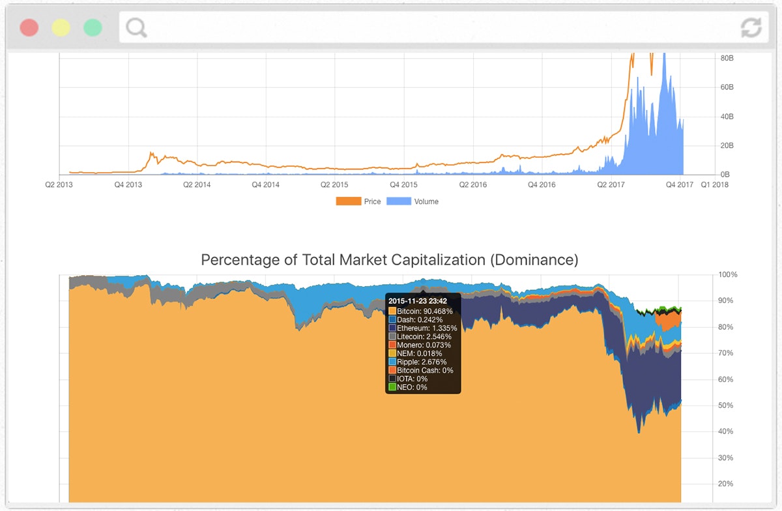Click the IOTA legend icon
Screen dimensions: 782x511
392,377
